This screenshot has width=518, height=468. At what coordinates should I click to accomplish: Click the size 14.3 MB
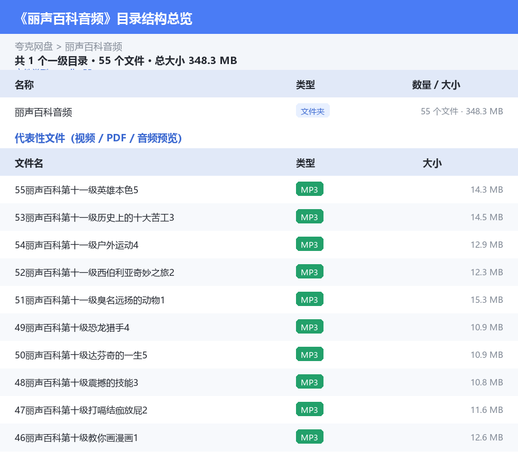pyautogui.click(x=487, y=190)
